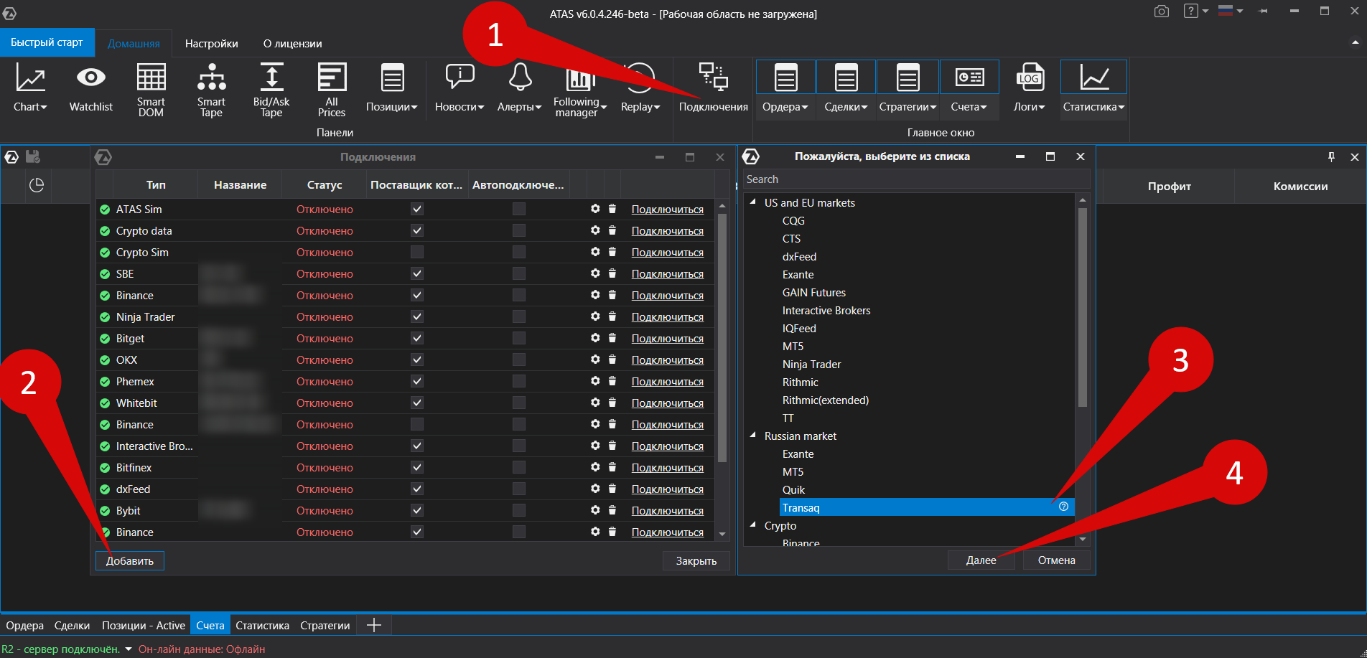Viewport: 1367px width, 658px height.
Task: Click the pie chart icon in accounts panel
Action: click(37, 186)
